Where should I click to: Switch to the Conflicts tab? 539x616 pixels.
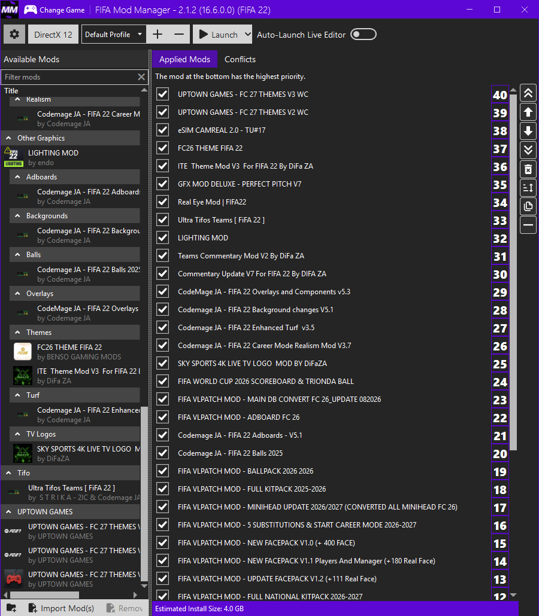pos(240,59)
